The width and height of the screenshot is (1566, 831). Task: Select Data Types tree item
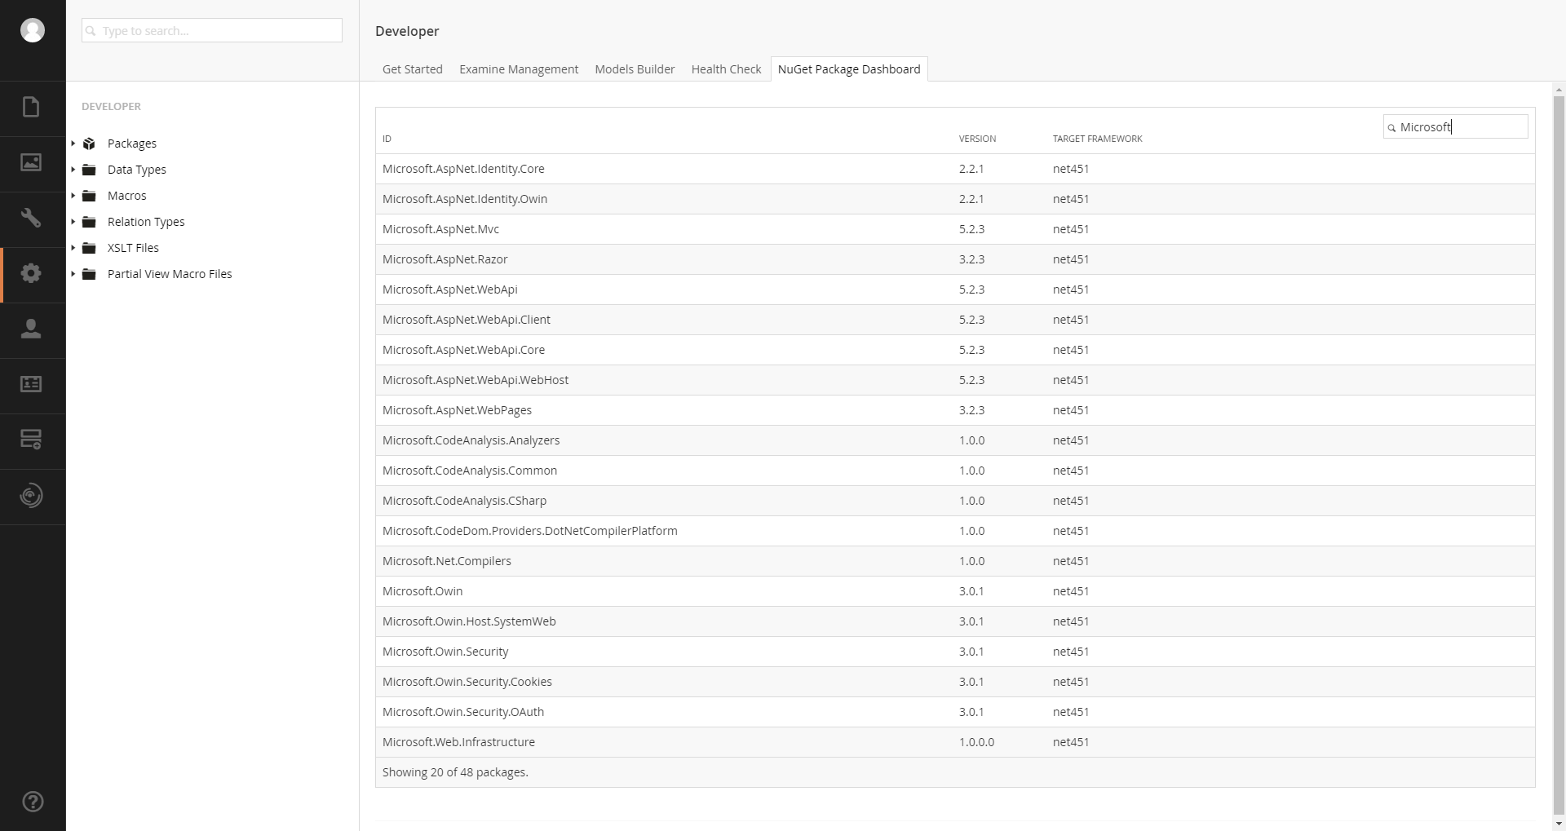137,170
